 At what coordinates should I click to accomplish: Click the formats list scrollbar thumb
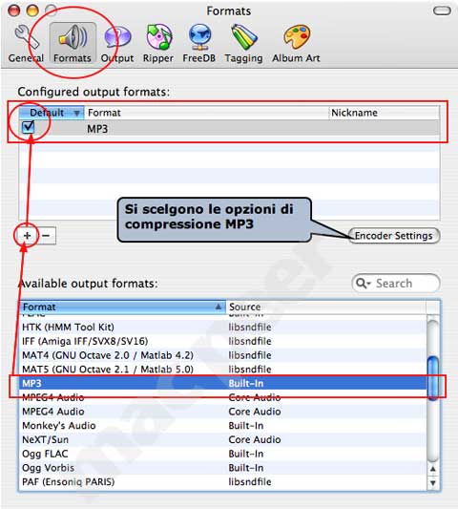432,378
